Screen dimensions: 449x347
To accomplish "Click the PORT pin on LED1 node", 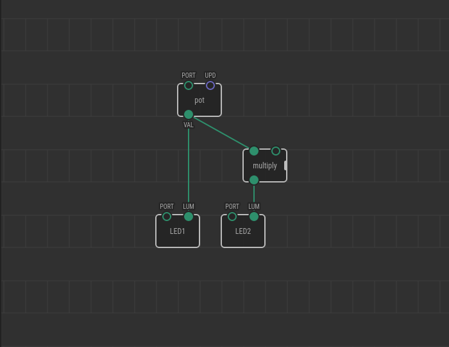I will pos(167,217).
